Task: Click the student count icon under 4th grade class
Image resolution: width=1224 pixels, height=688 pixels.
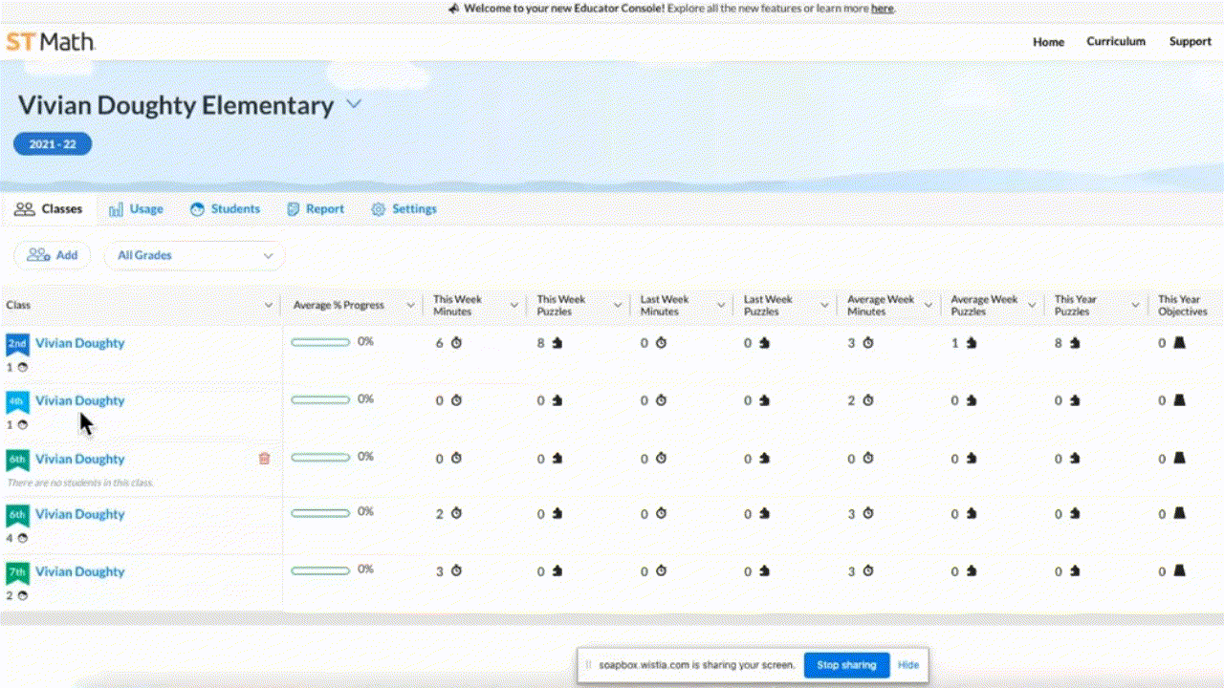Action: (x=22, y=424)
